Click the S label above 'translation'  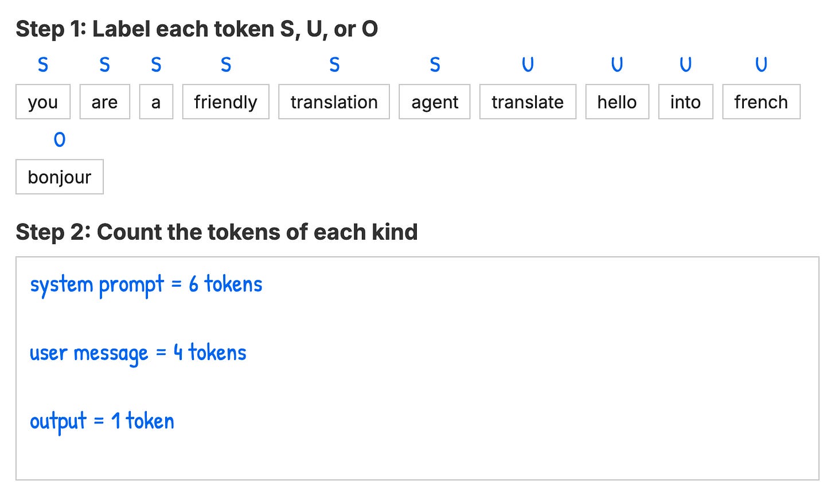(x=334, y=65)
